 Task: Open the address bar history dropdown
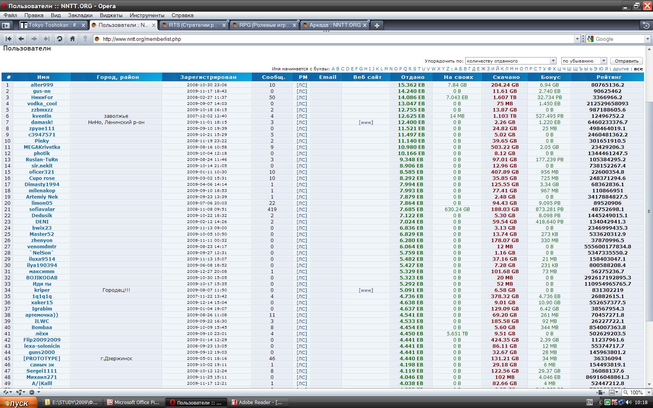pyautogui.click(x=577, y=39)
